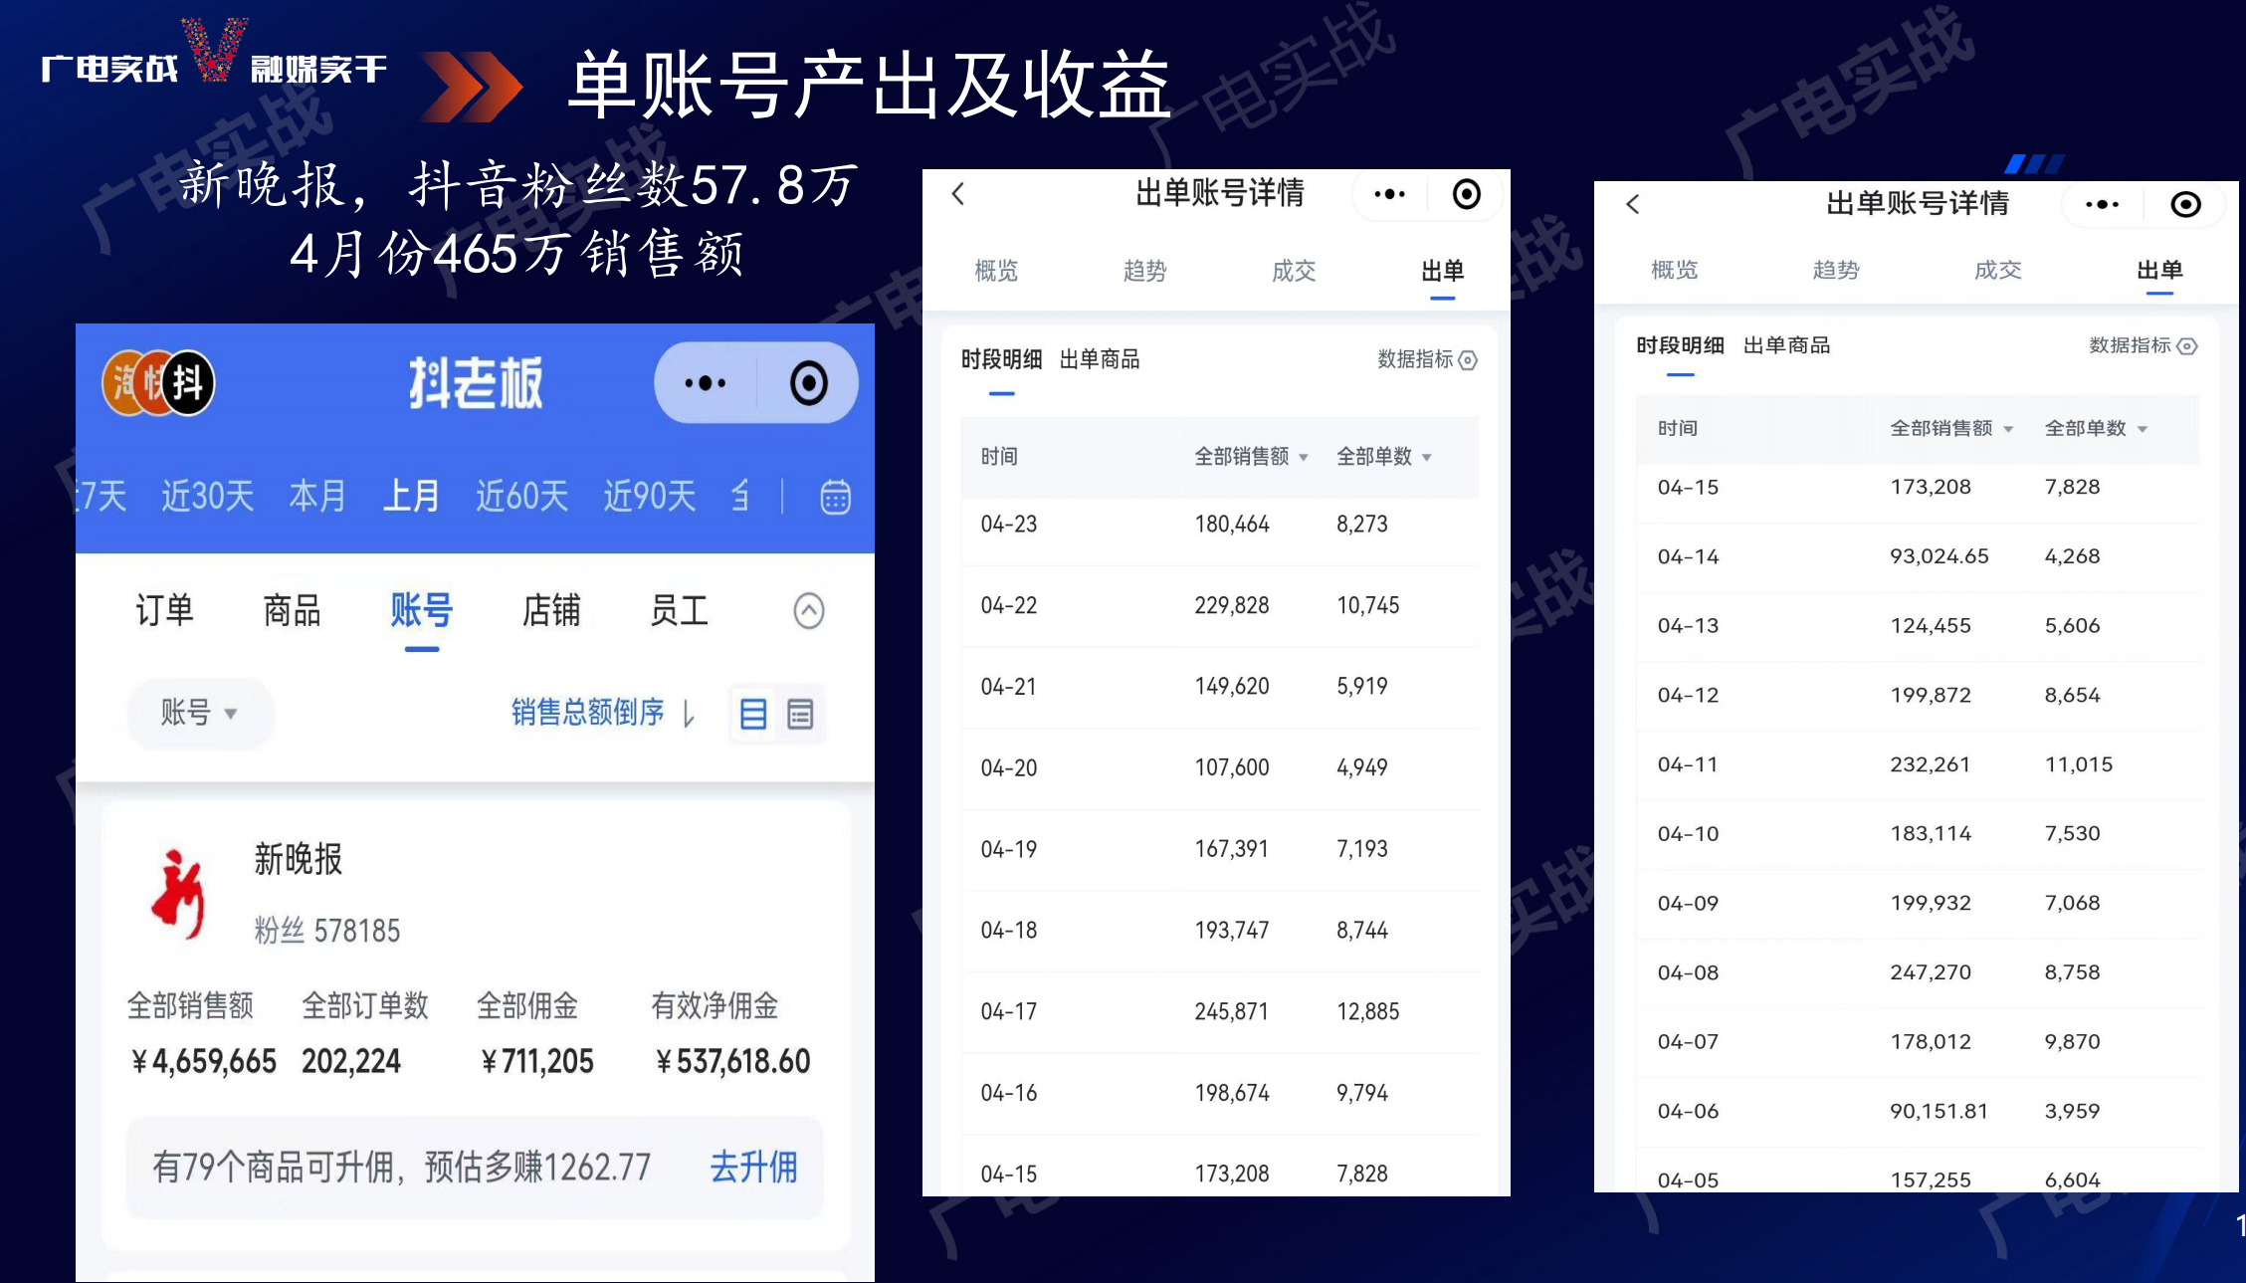The height and width of the screenshot is (1283, 2246).
Task: Click the 抖老板 three-dot menu icon
Action: pos(705,383)
